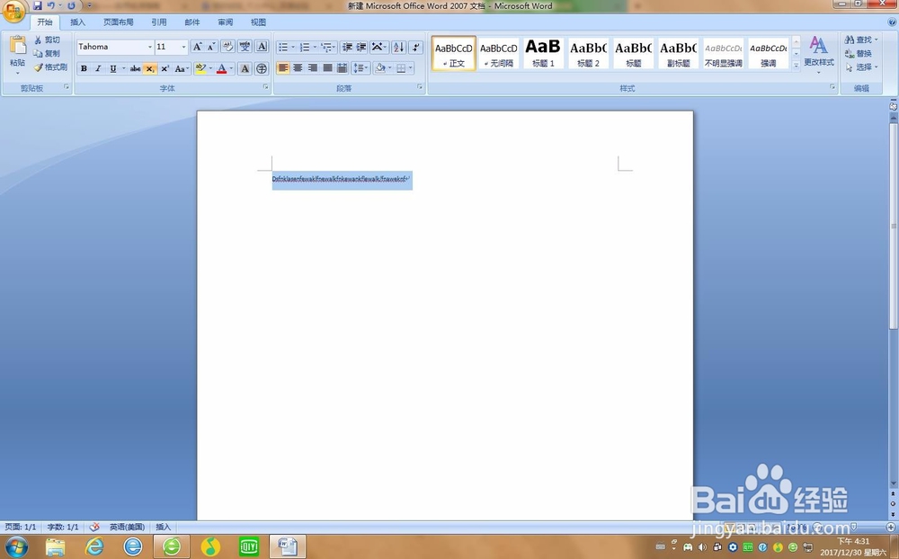899x559 pixels.
Task: Click the Replace (替换) button
Action: point(859,53)
